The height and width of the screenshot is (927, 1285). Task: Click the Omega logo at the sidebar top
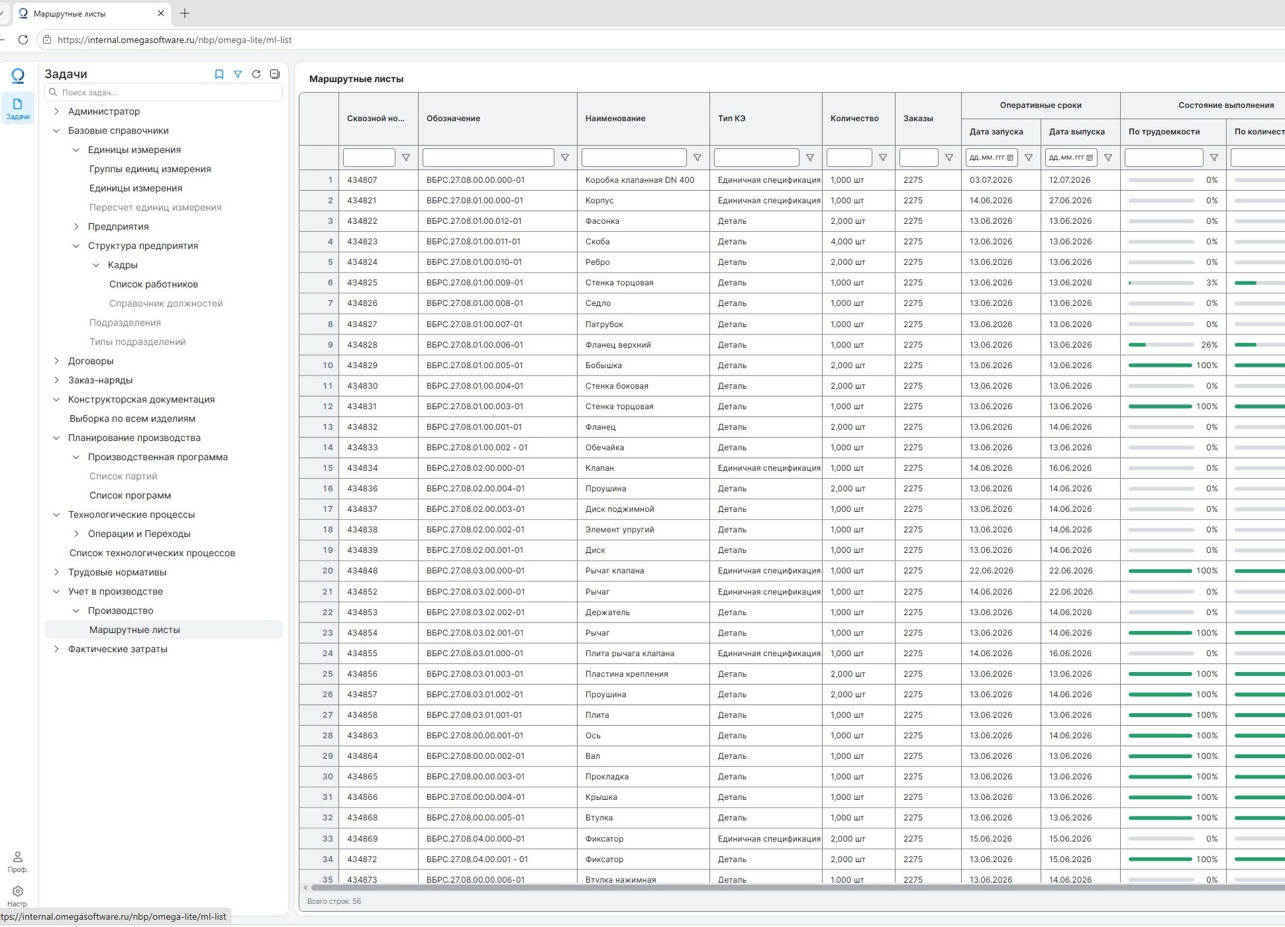pyautogui.click(x=18, y=76)
